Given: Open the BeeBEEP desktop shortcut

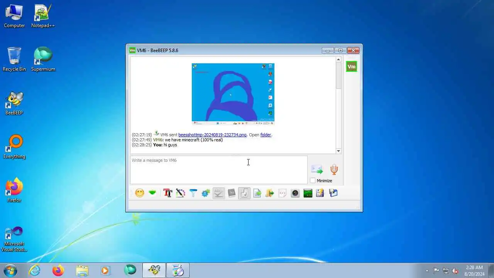Looking at the screenshot, I should click(14, 103).
